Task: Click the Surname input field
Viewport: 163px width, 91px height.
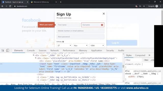Action: [93, 25]
